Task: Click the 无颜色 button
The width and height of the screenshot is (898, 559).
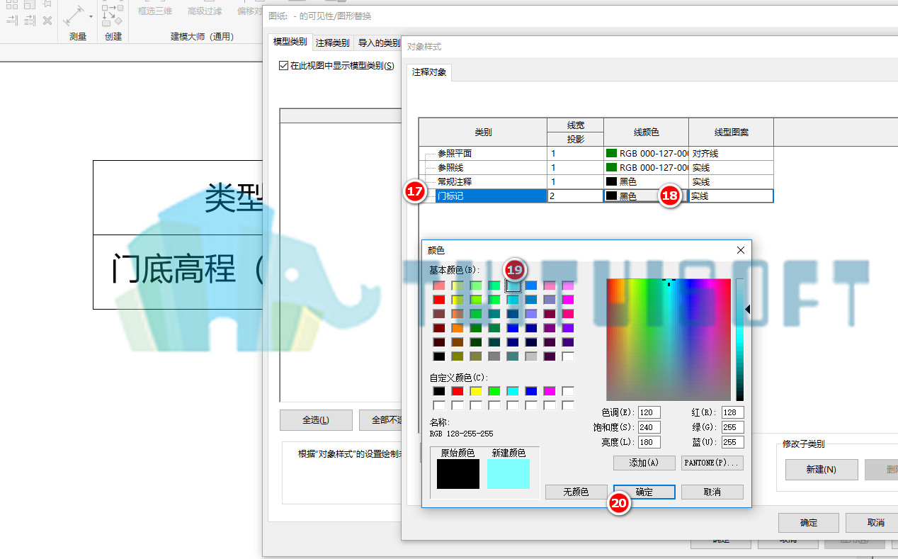Action: [x=576, y=492]
